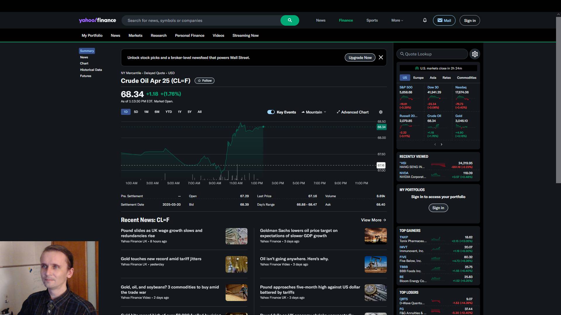Follow Crude Oil with the star button
Image resolution: width=561 pixels, height=315 pixels.
[x=205, y=81]
